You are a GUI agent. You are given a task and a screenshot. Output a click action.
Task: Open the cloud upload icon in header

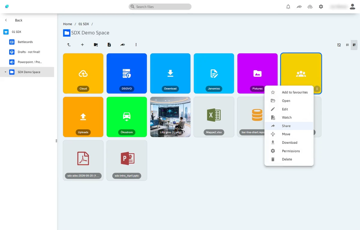click(x=310, y=7)
